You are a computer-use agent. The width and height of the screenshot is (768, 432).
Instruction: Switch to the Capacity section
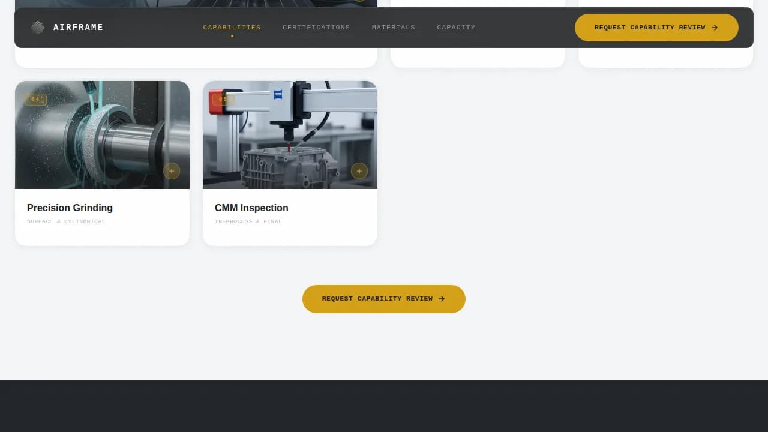pyautogui.click(x=456, y=27)
